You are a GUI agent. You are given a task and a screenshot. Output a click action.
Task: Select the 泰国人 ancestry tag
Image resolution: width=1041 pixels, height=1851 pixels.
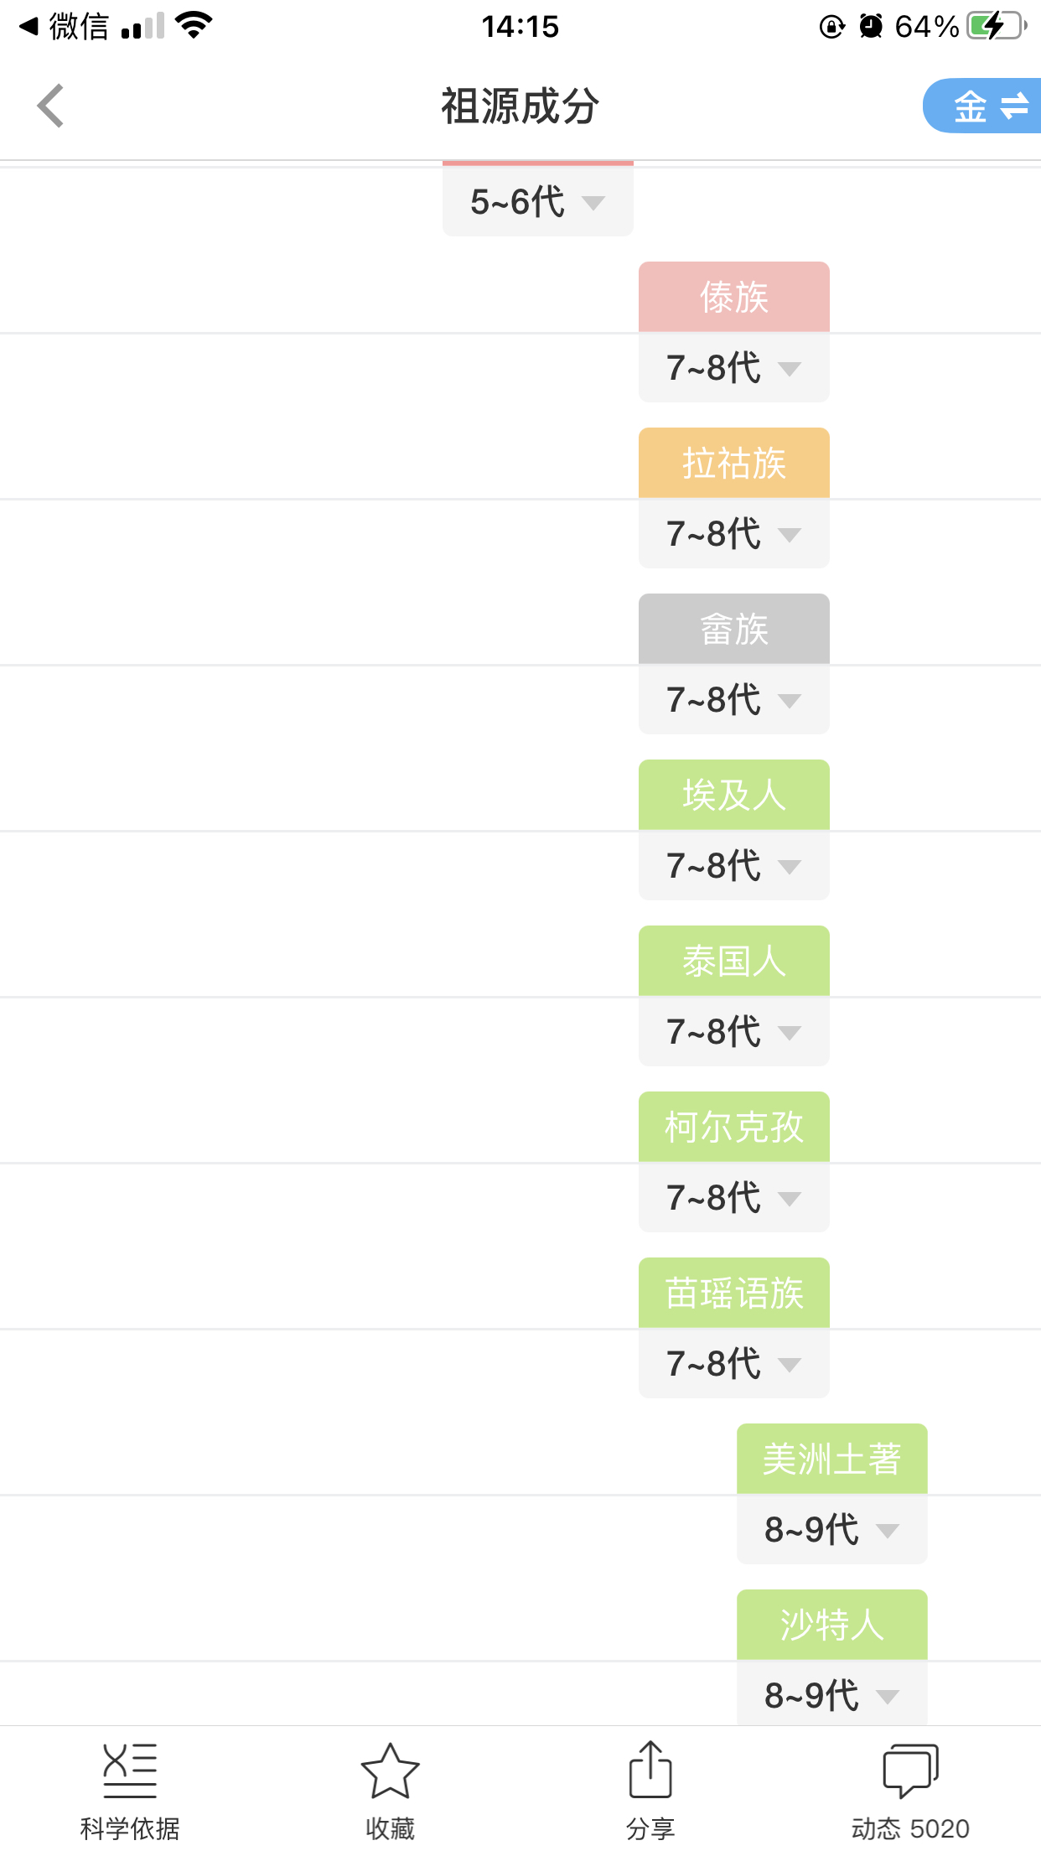[x=734, y=961]
